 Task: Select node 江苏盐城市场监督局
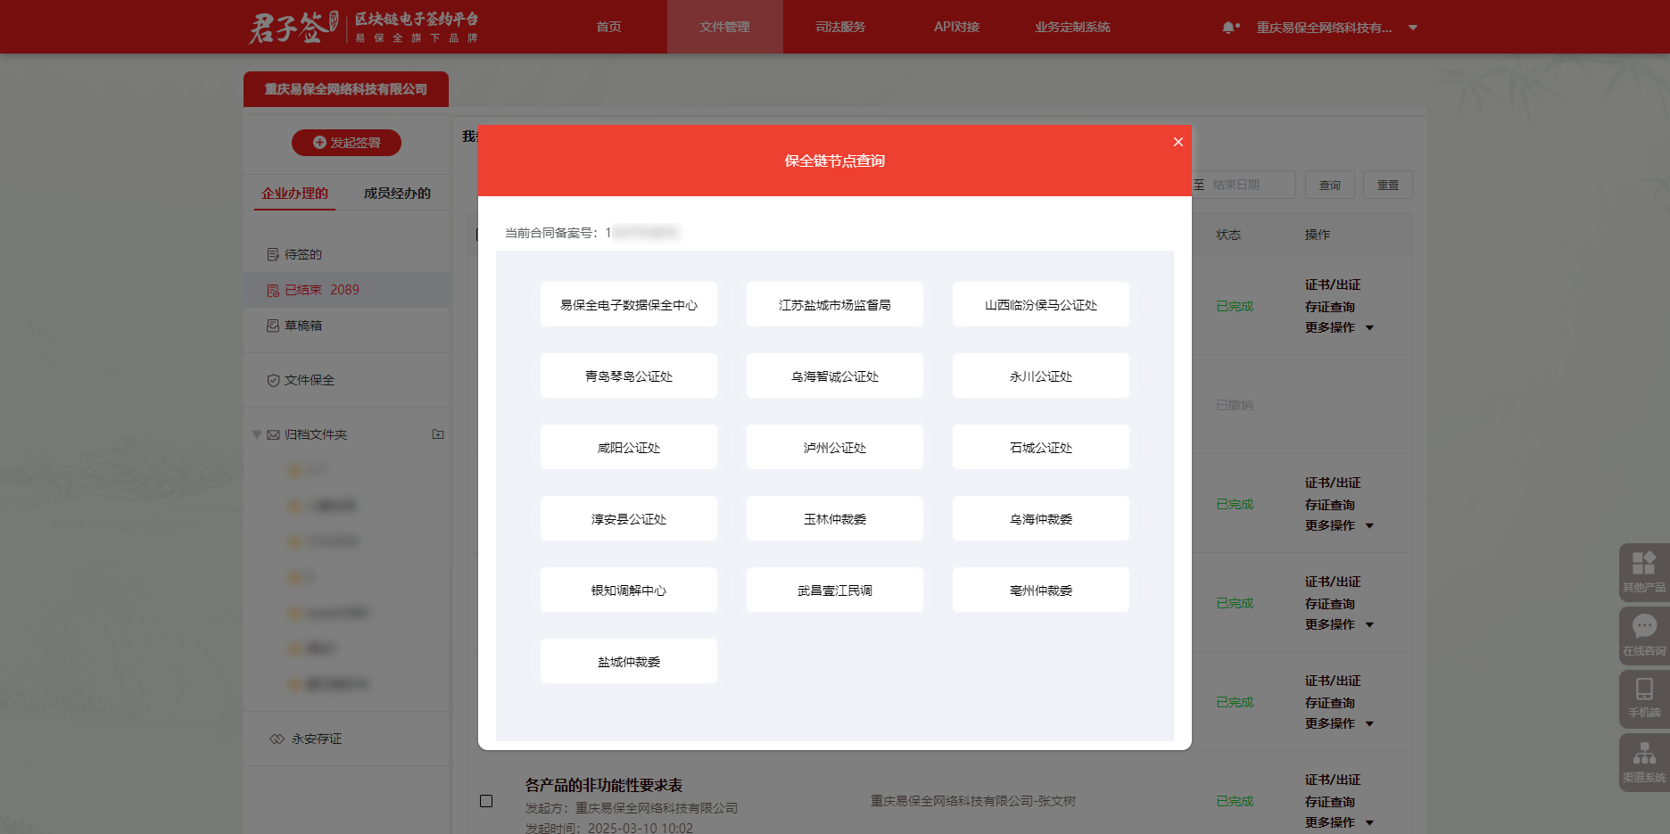coord(835,304)
